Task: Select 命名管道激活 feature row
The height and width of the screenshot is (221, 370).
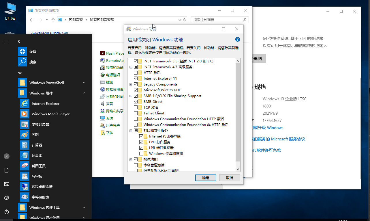Action: tap(154, 165)
